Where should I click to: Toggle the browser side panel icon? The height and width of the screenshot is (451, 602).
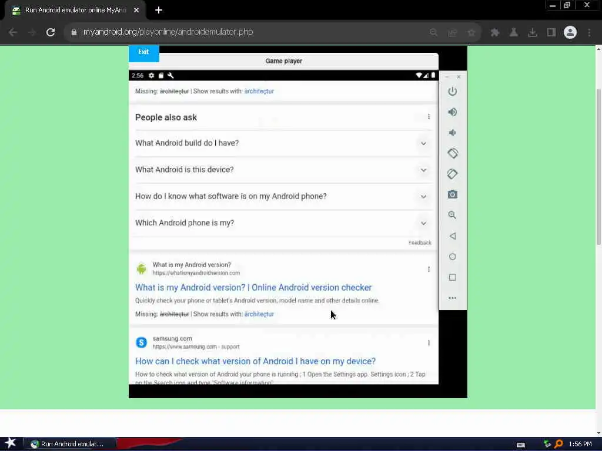point(551,32)
